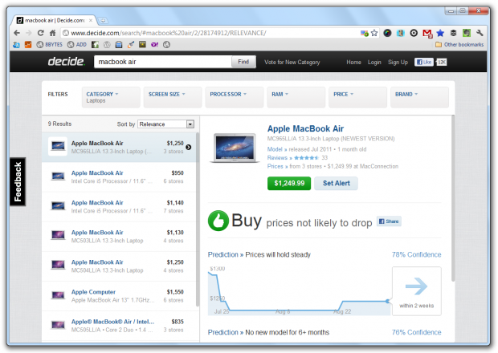The width and height of the screenshot is (498, 353).
Task: Select the MC503LL/A $1,130 result
Action: (119, 237)
